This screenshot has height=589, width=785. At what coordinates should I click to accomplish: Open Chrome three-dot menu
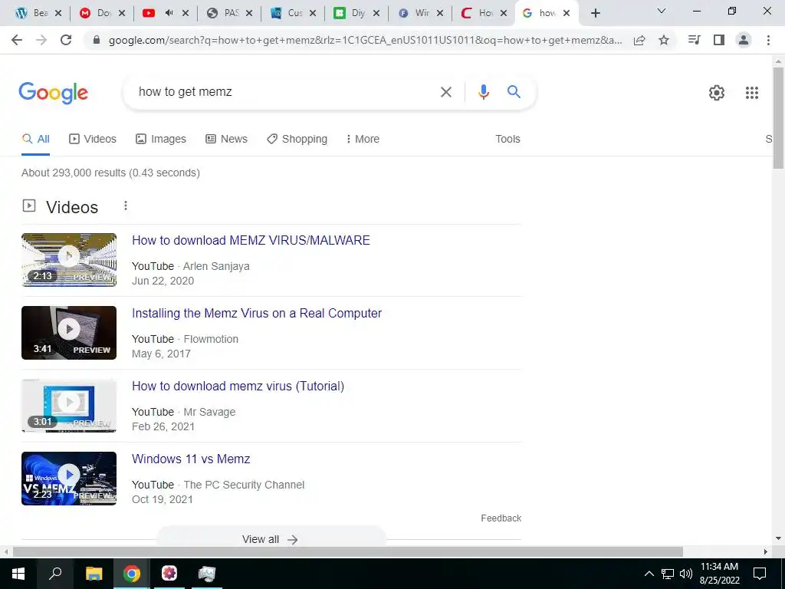[768, 40]
